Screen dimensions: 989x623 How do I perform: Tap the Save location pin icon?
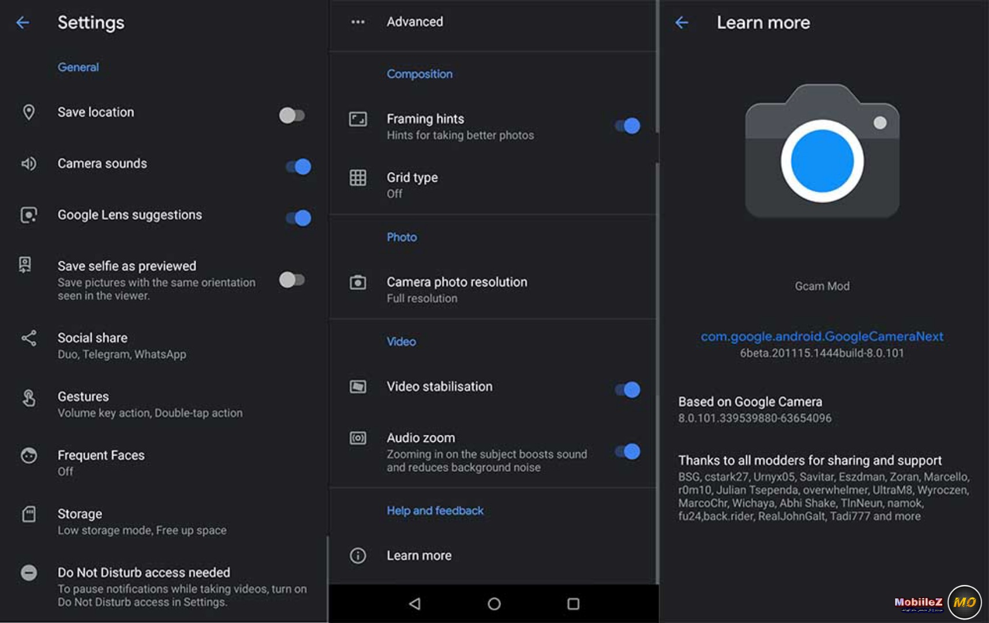point(28,112)
